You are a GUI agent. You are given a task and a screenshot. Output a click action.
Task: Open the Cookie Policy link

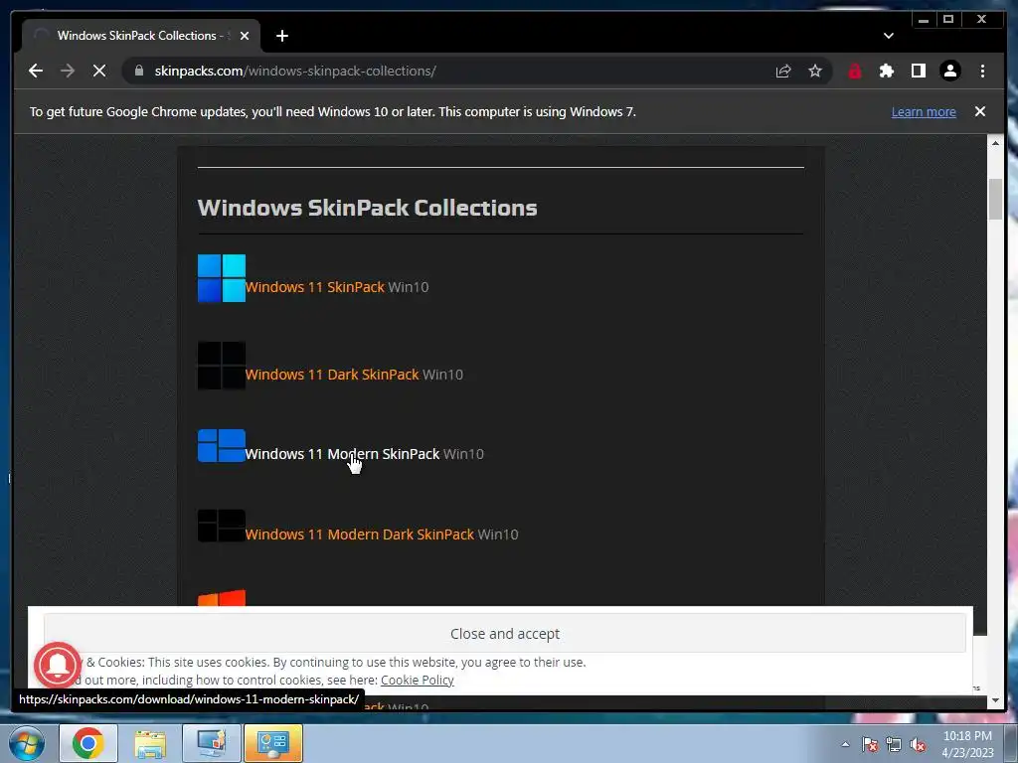(x=417, y=680)
